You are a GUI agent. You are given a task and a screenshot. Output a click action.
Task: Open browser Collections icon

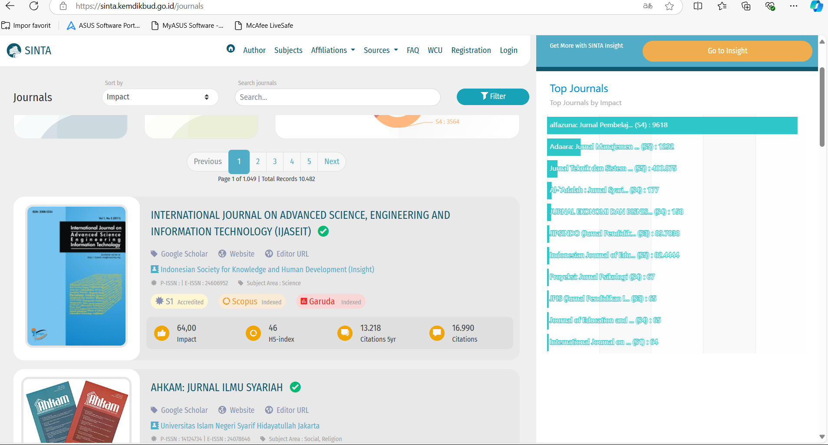coord(746,6)
